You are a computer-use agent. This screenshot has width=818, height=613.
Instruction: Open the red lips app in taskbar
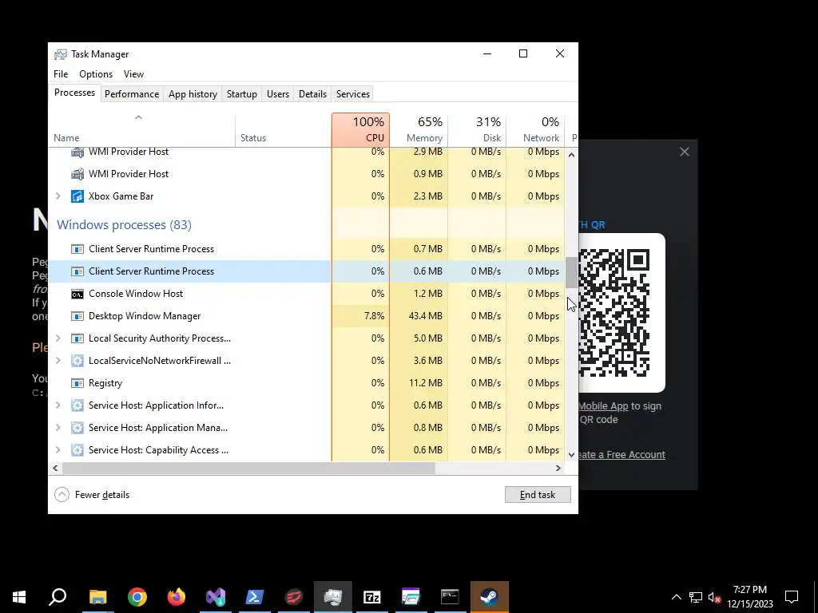[x=294, y=597]
